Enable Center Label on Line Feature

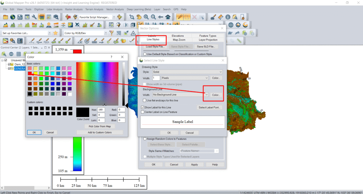[143, 112]
